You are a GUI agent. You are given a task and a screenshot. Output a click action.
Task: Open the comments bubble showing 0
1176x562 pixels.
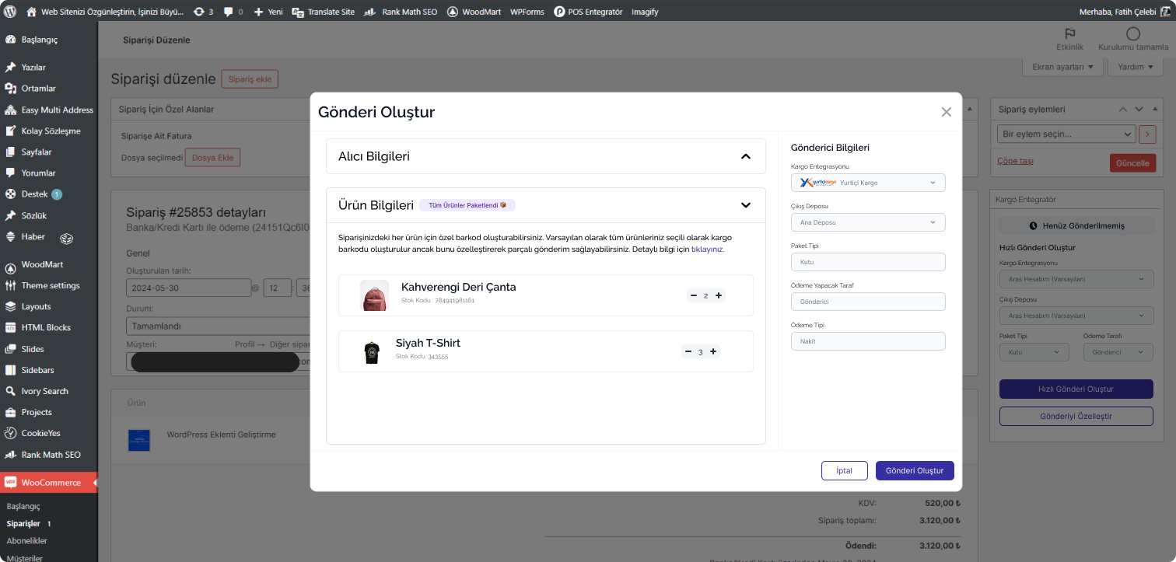click(233, 12)
